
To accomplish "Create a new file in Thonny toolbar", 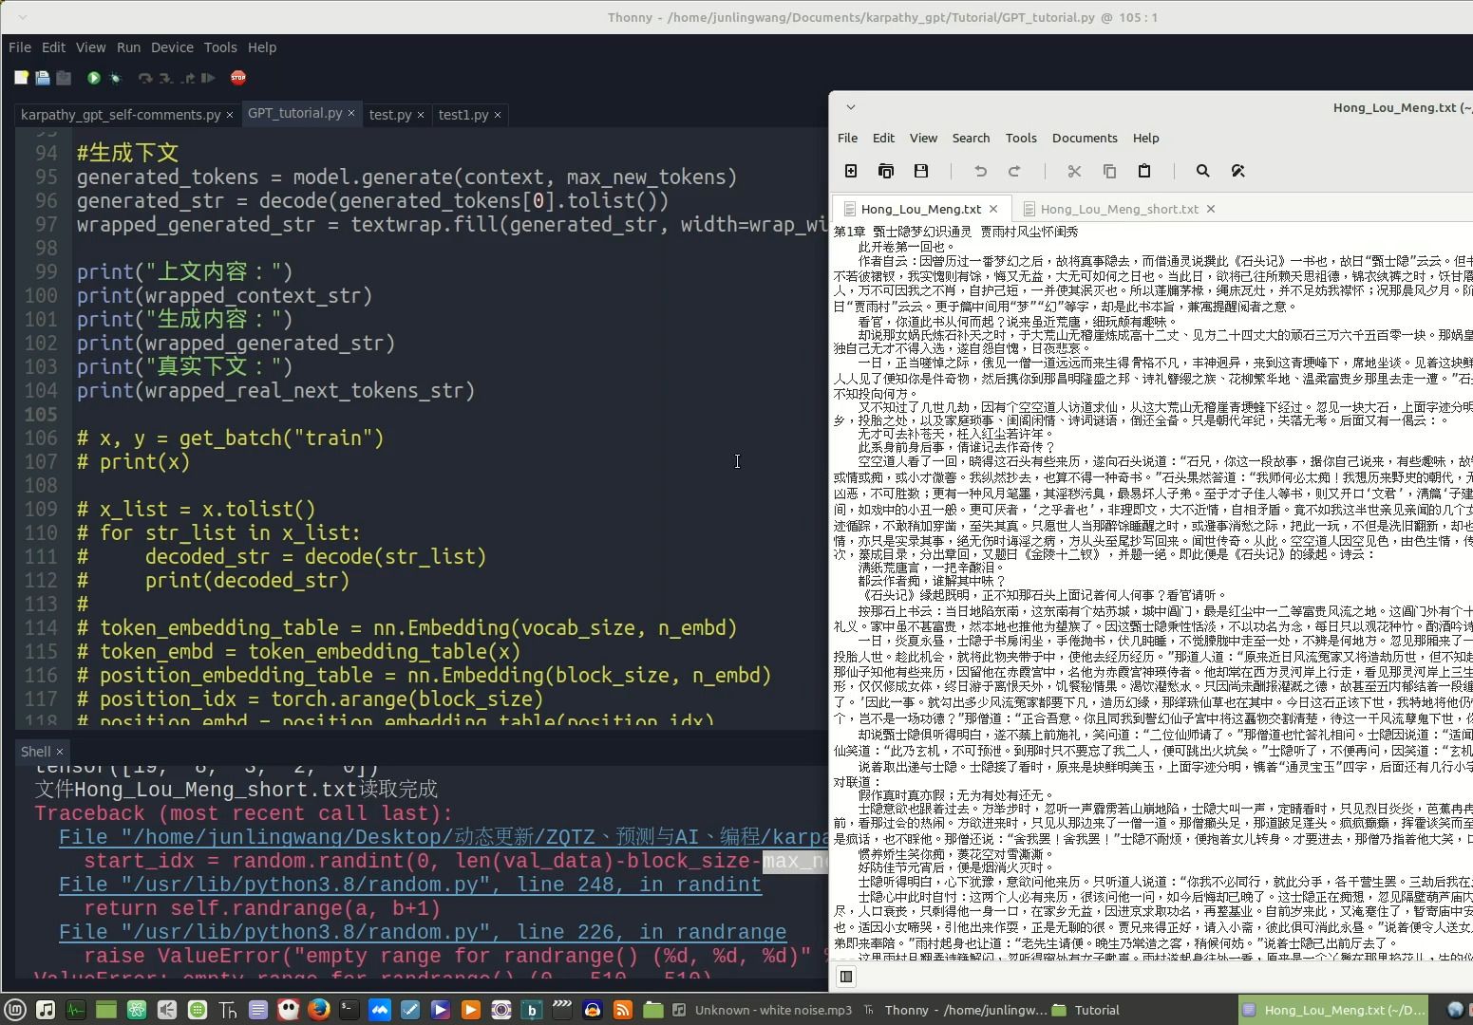I will (21, 78).
